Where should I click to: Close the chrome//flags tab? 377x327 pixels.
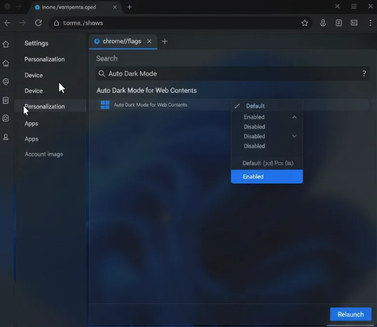point(149,41)
